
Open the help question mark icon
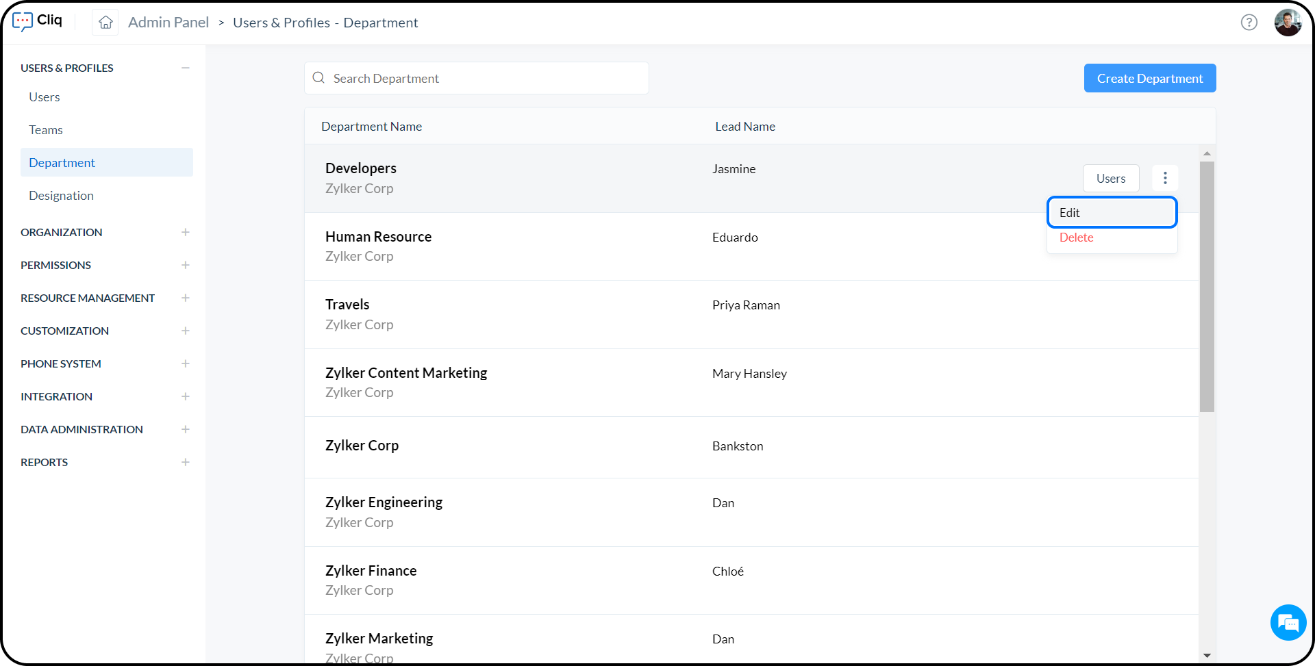(1249, 22)
